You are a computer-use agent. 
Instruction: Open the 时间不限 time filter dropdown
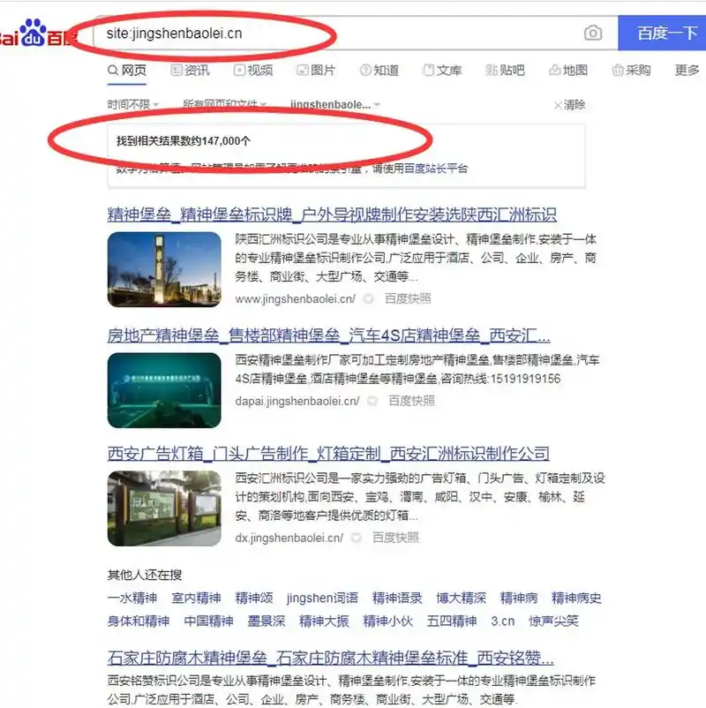coord(128,104)
